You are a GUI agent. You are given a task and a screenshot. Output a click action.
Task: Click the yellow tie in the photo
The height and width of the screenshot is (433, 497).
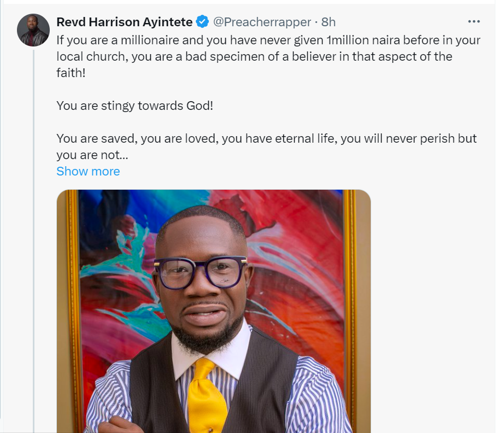pyautogui.click(x=207, y=394)
